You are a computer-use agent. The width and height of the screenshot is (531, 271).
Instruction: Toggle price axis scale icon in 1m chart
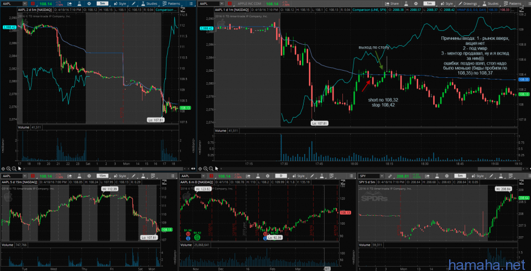tap(521, 9)
